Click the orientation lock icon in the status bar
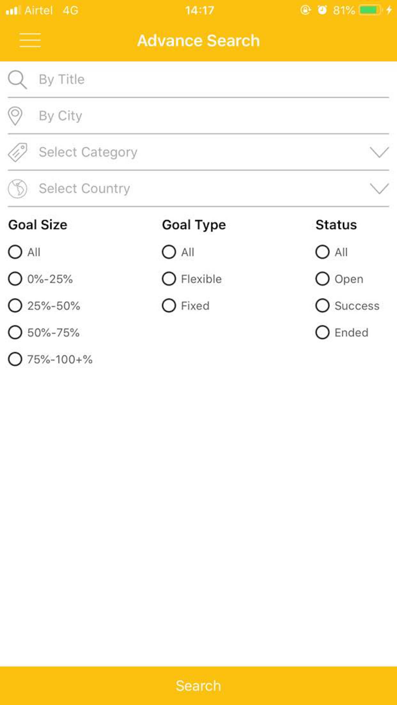The height and width of the screenshot is (705, 397). (x=307, y=9)
